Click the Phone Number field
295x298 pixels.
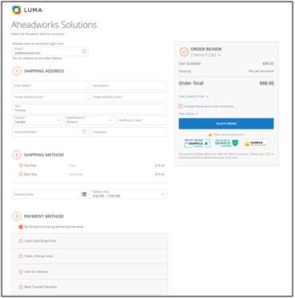tap(50, 132)
